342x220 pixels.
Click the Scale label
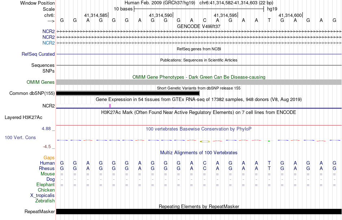coord(49,9)
